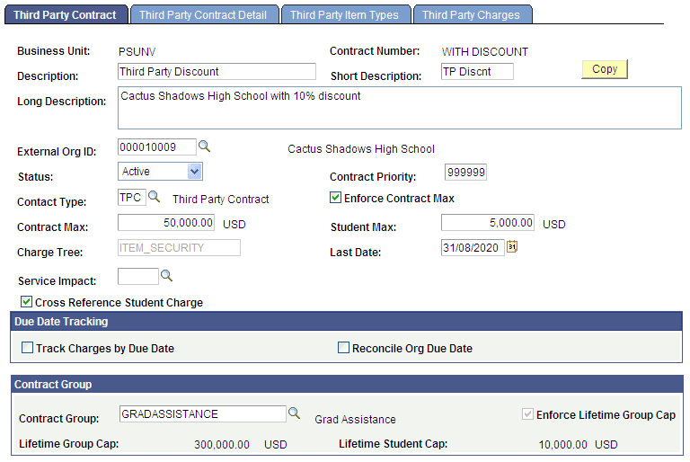690x462 pixels.
Task: Click the Description text field
Action: [217, 71]
